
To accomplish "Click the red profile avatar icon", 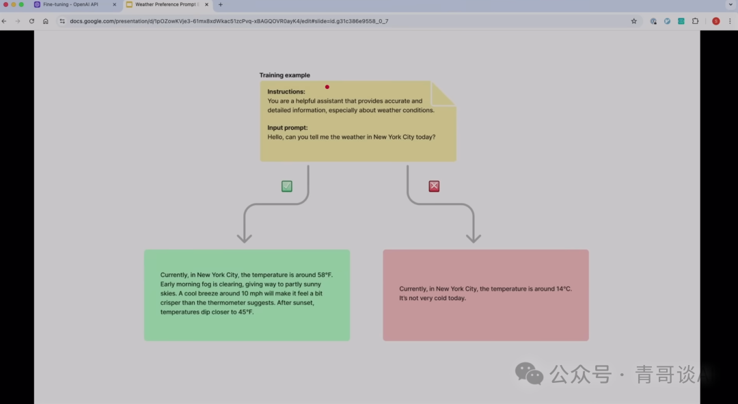I will pos(715,21).
